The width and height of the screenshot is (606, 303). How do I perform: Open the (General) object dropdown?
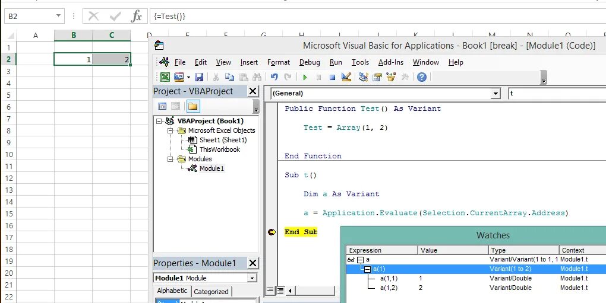click(495, 93)
